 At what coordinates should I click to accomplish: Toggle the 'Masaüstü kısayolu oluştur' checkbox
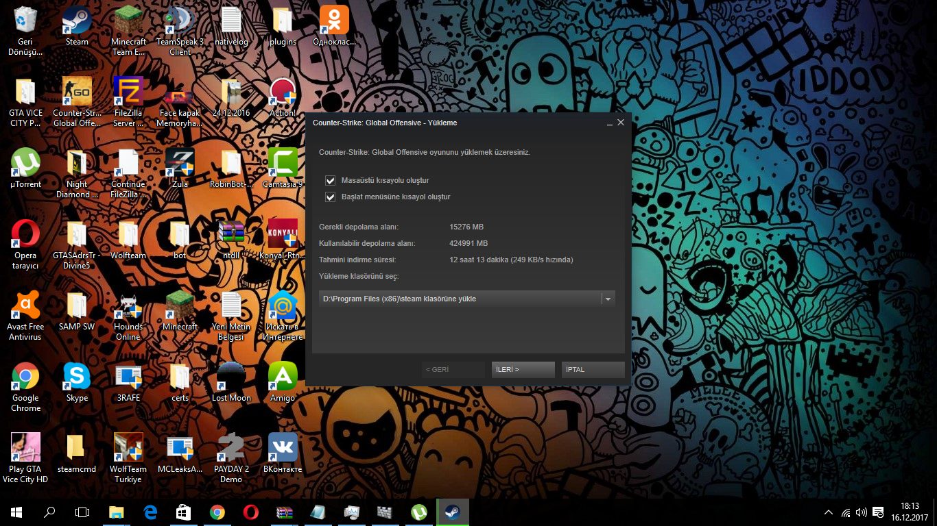(331, 181)
